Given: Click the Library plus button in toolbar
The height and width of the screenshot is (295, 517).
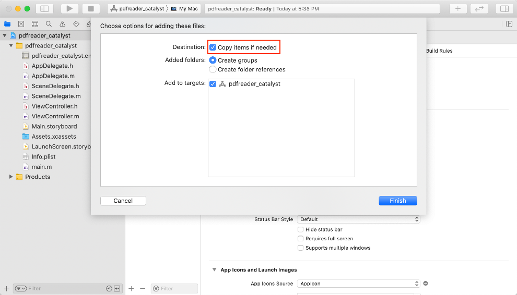Looking at the screenshot, I should point(458,9).
